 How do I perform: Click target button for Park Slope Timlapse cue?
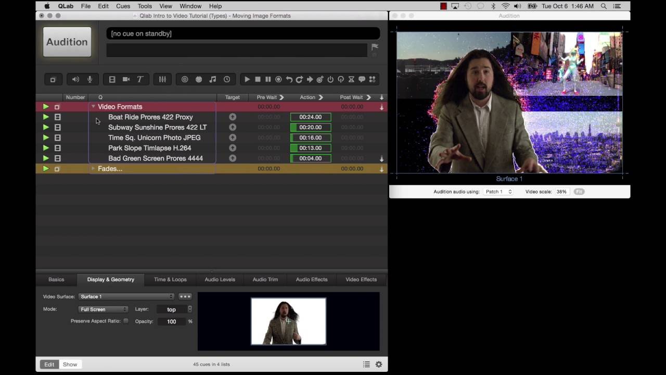pos(233,148)
